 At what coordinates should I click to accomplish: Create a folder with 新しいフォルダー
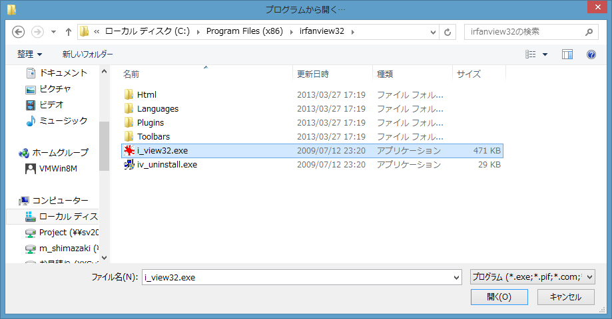[x=87, y=54]
